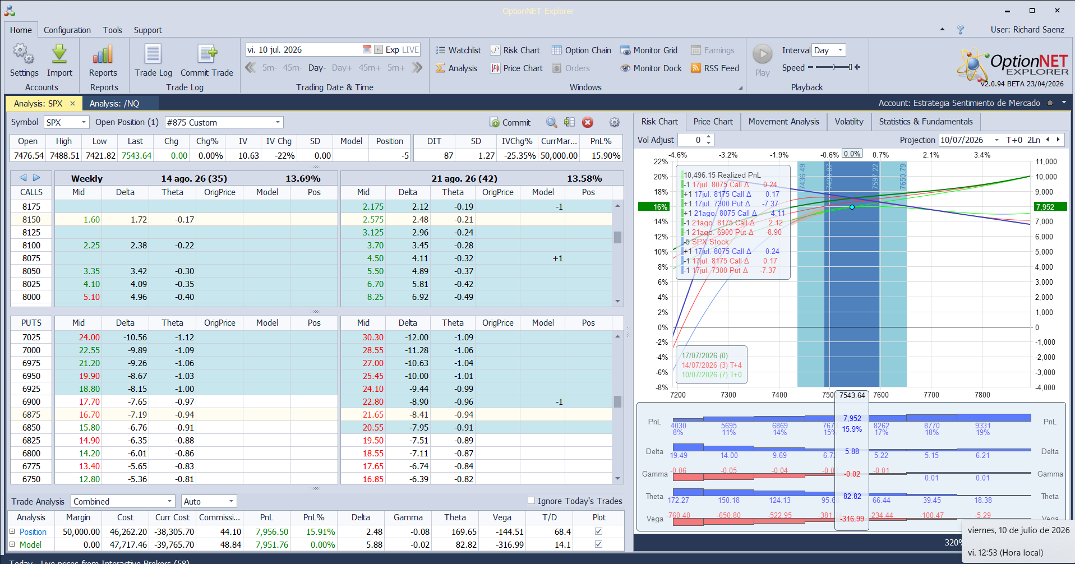1075x564 pixels.
Task: Step forward with the double-right arrows
Action: point(417,68)
